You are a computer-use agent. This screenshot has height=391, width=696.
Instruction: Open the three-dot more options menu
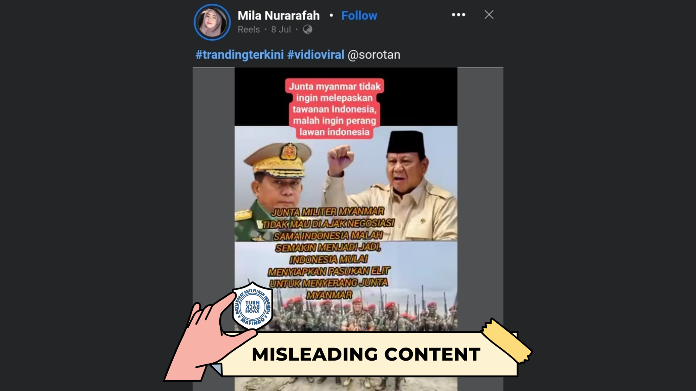(x=458, y=15)
